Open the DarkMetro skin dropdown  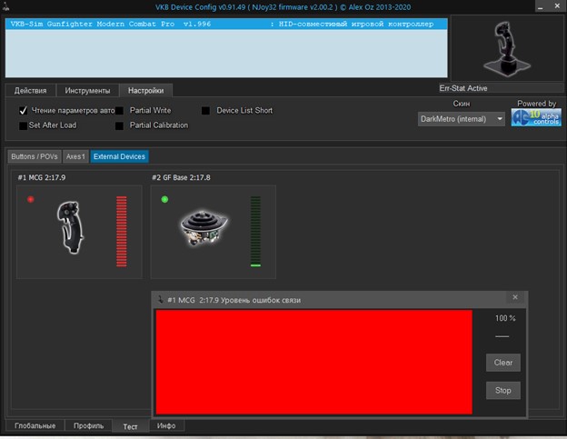[x=462, y=119]
